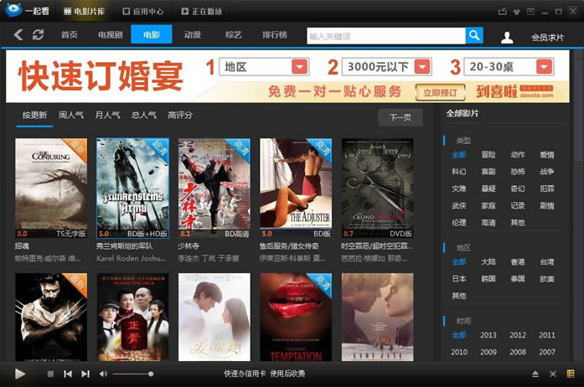This screenshot has width=584, height=387.
Task: Click the sidebar vertical scrollbar
Action: tap(579, 111)
